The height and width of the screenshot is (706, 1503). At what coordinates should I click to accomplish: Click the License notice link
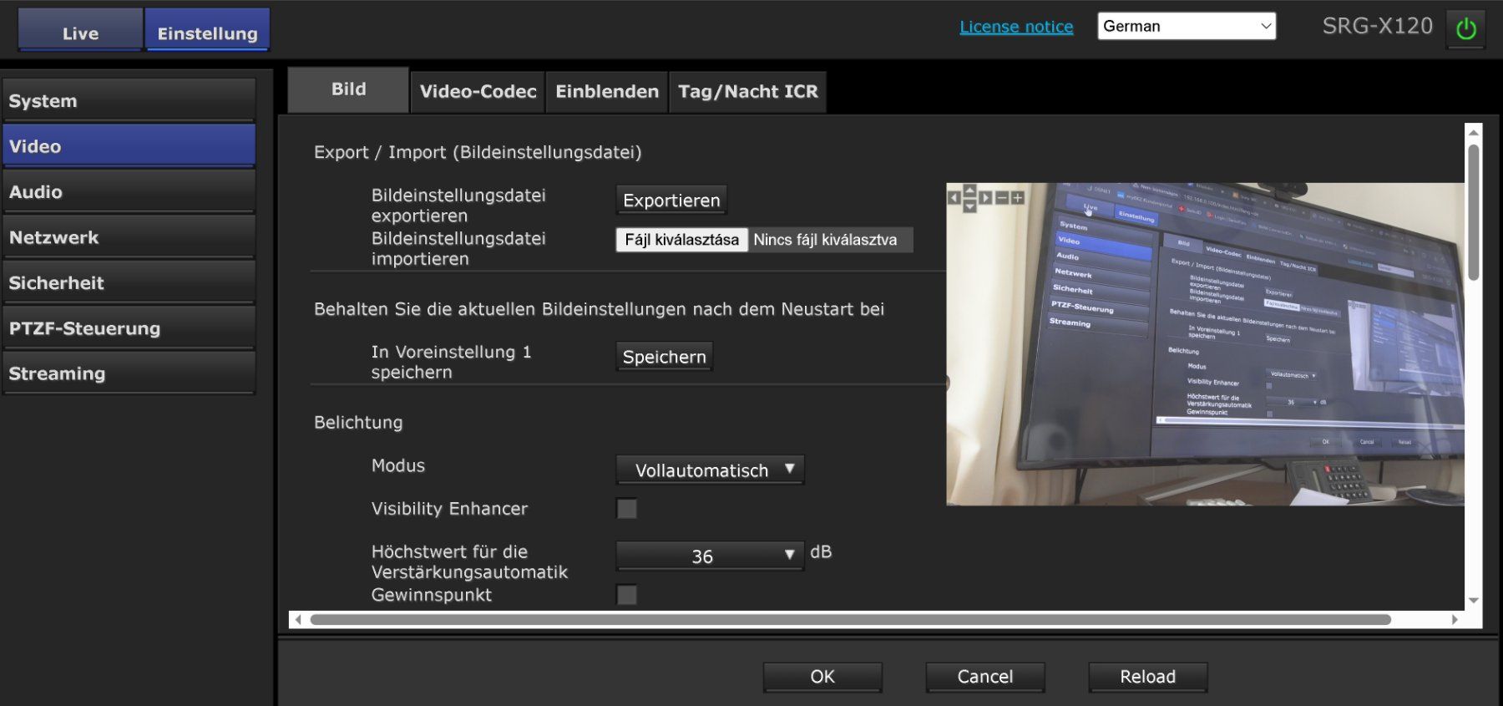(1016, 27)
